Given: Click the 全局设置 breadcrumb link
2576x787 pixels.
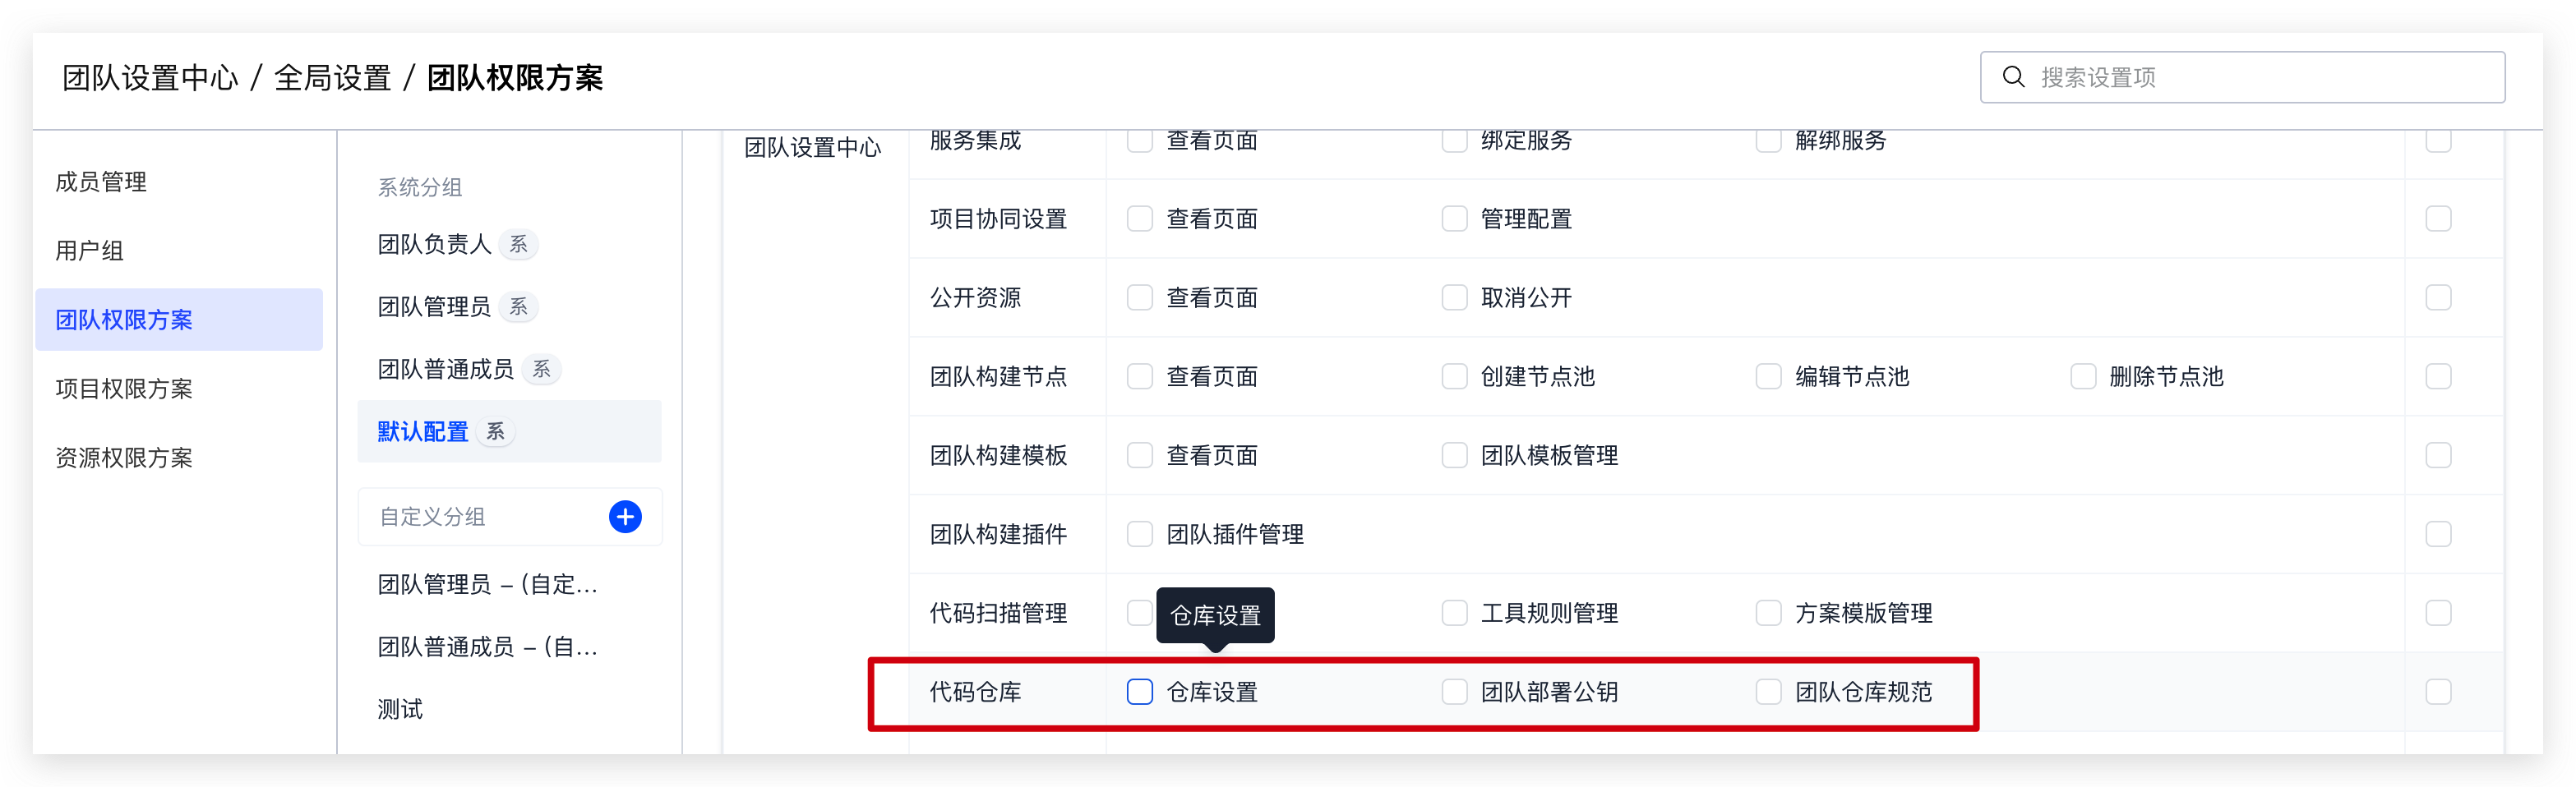Looking at the screenshot, I should [332, 78].
